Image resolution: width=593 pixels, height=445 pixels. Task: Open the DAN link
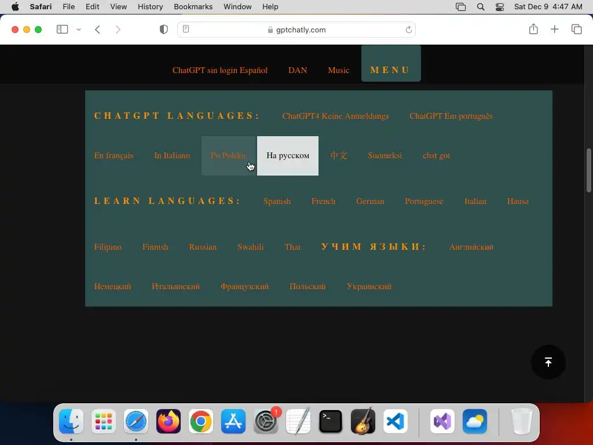(298, 70)
